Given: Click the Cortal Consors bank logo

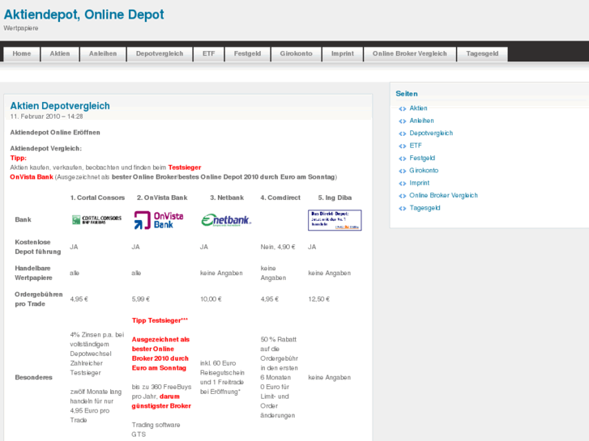Looking at the screenshot, I should click(x=96, y=219).
